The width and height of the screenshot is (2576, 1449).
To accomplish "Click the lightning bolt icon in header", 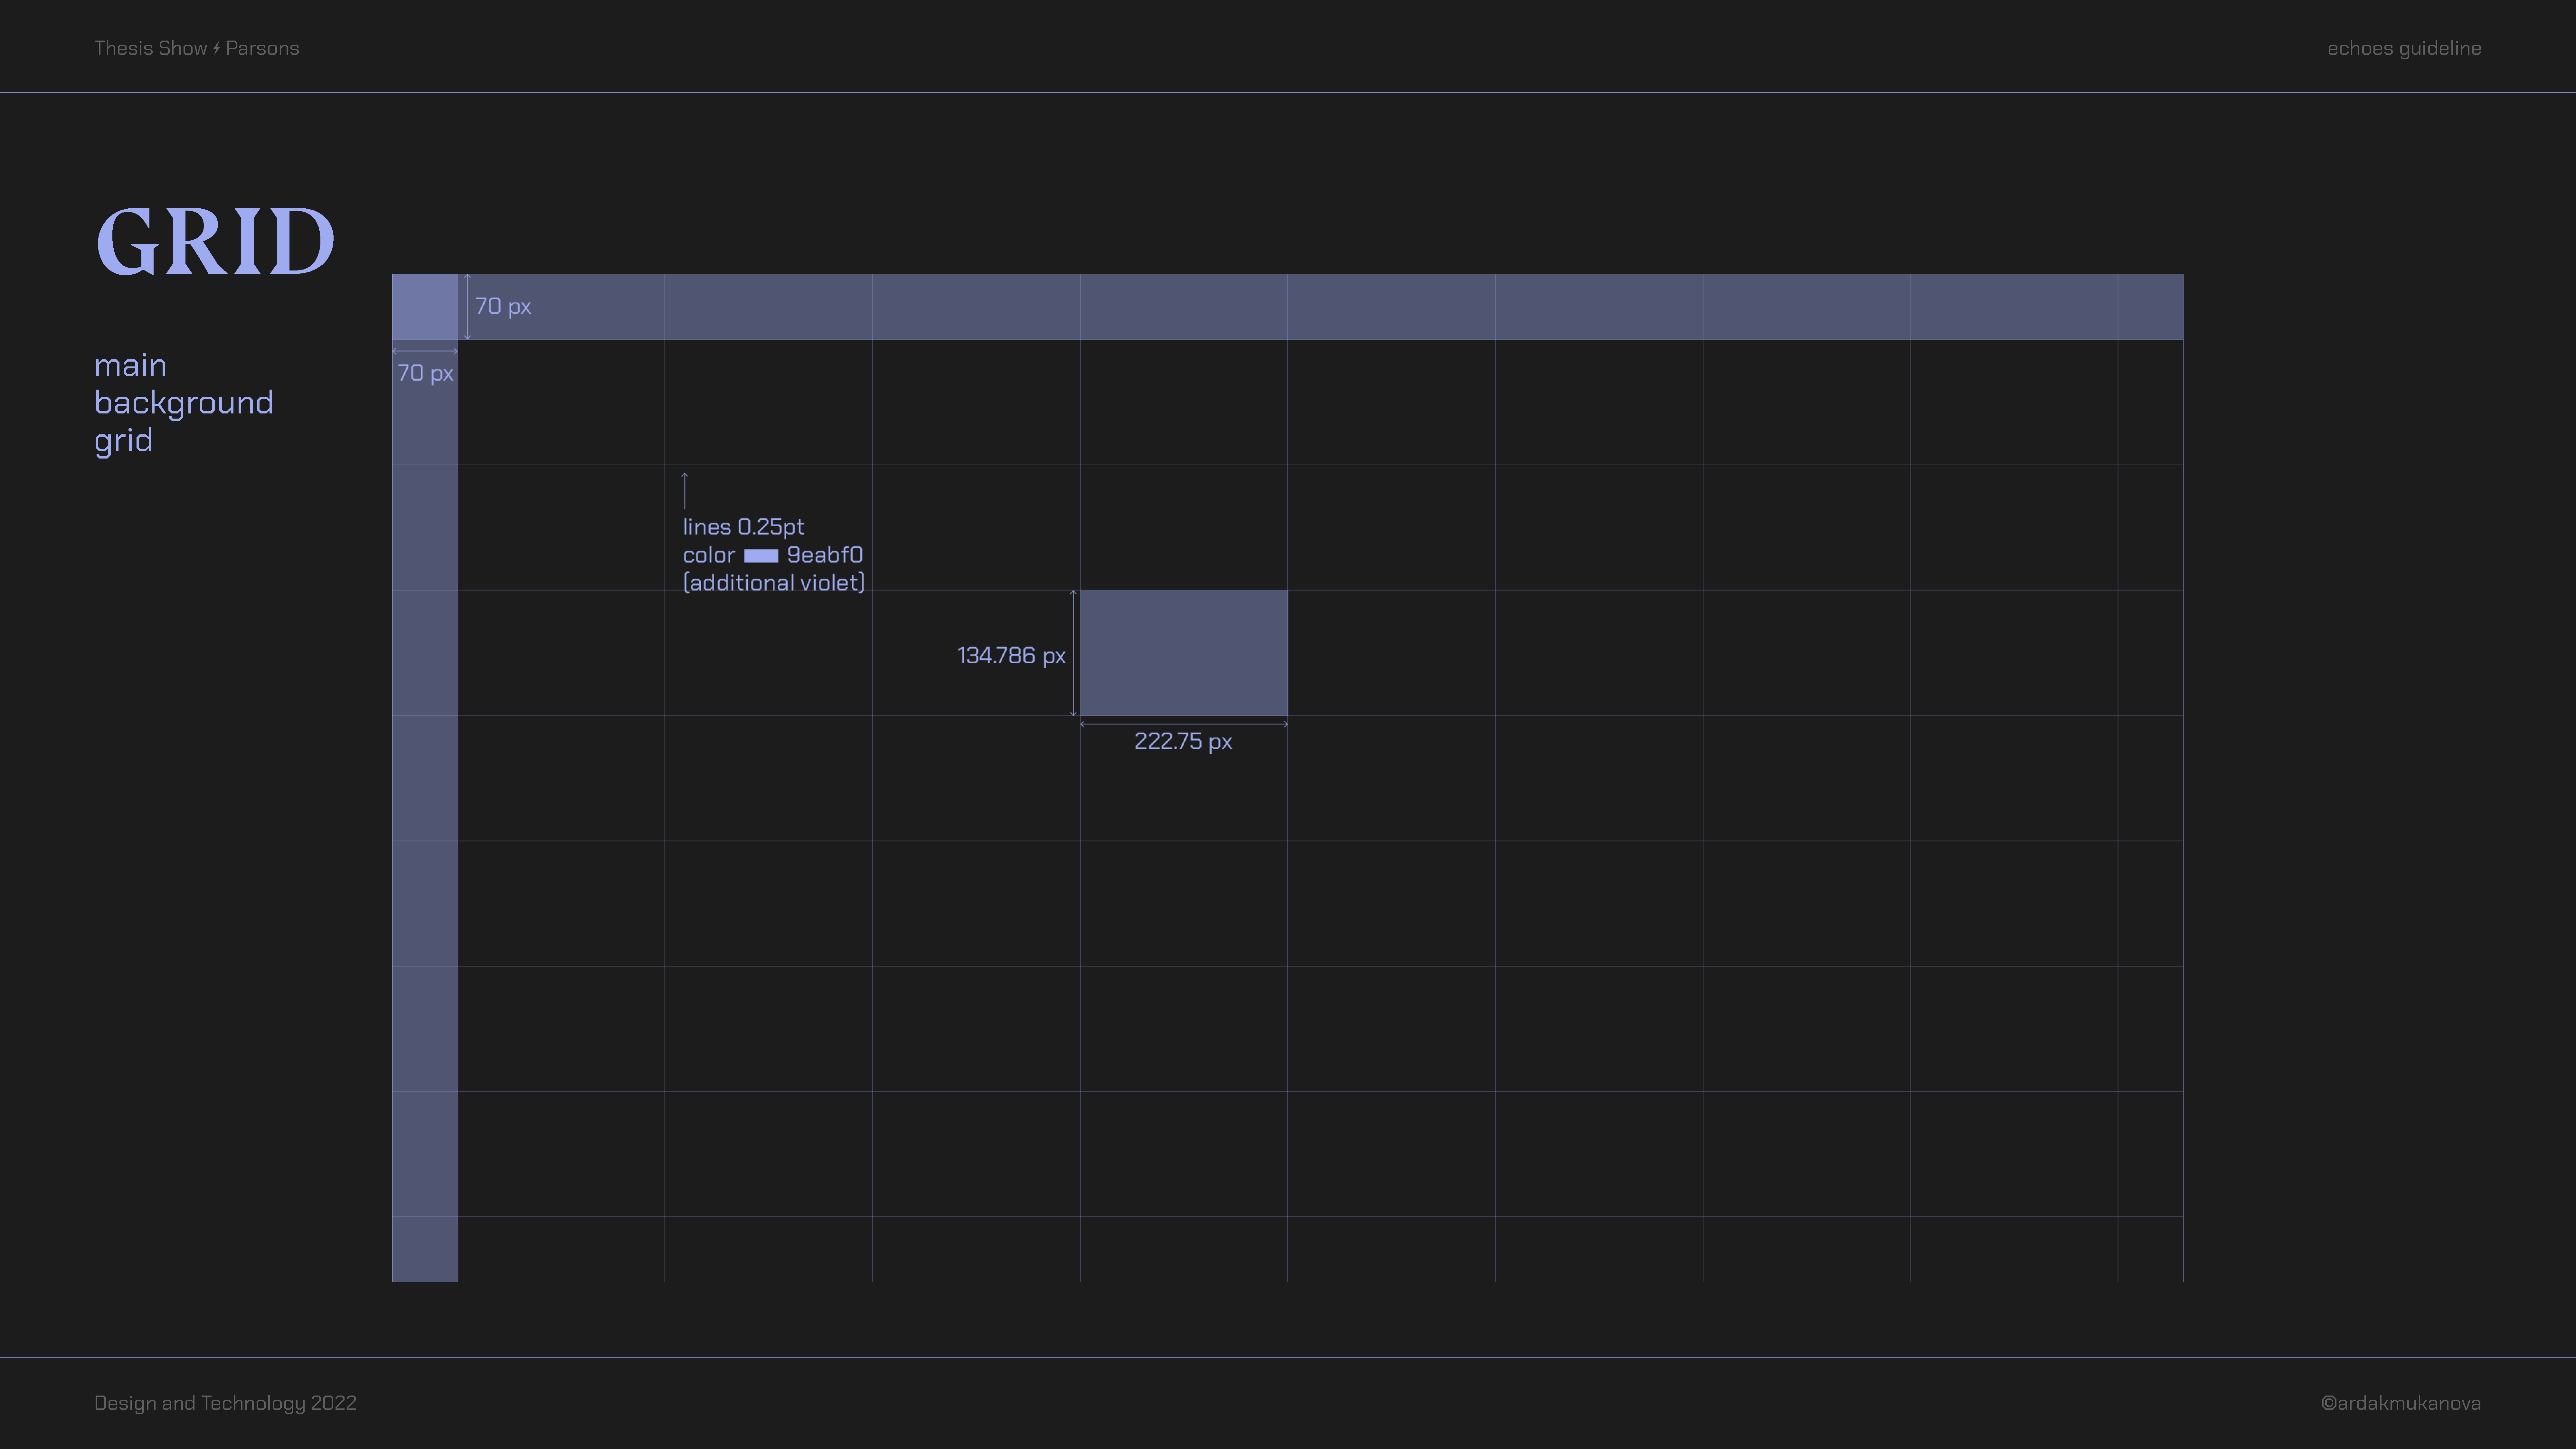I will click(x=217, y=48).
